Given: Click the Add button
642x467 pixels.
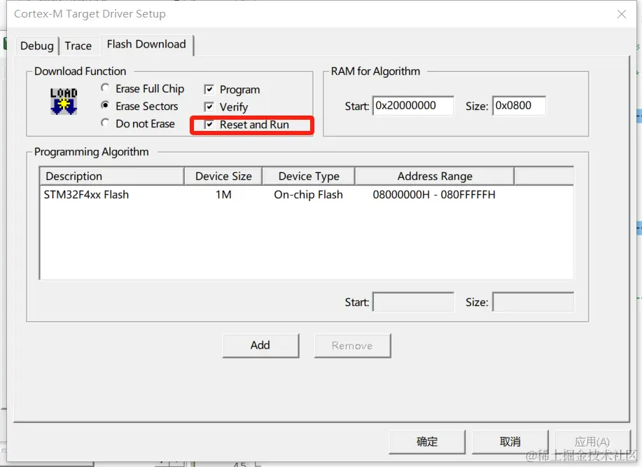Looking at the screenshot, I should pyautogui.click(x=261, y=345).
